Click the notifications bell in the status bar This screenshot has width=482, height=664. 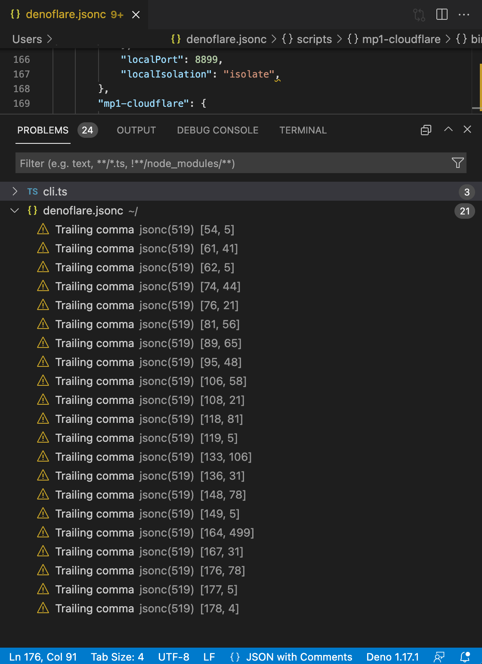[465, 657]
